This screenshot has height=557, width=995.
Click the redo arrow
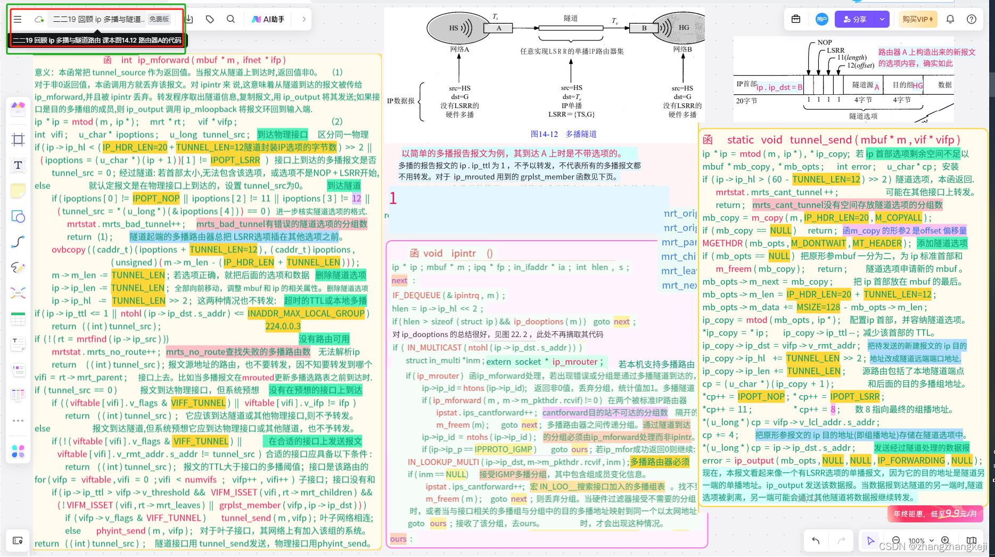pyautogui.click(x=841, y=540)
